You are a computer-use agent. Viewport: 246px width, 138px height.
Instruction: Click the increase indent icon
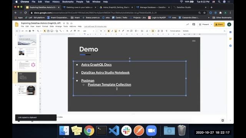pos(162,31)
